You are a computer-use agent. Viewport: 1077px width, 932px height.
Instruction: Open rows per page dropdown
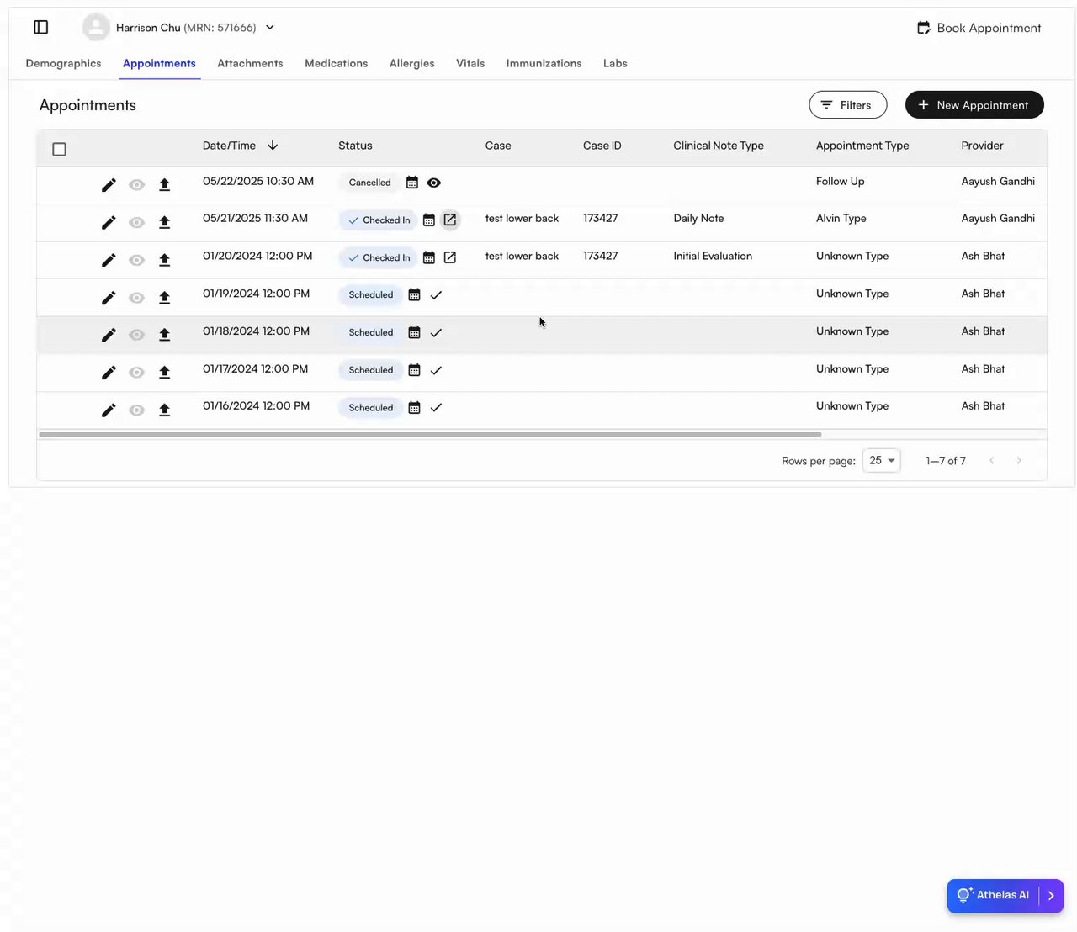[881, 461]
